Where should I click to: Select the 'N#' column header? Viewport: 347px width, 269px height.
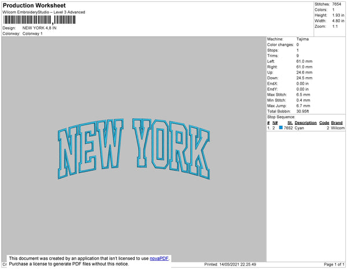275,123
